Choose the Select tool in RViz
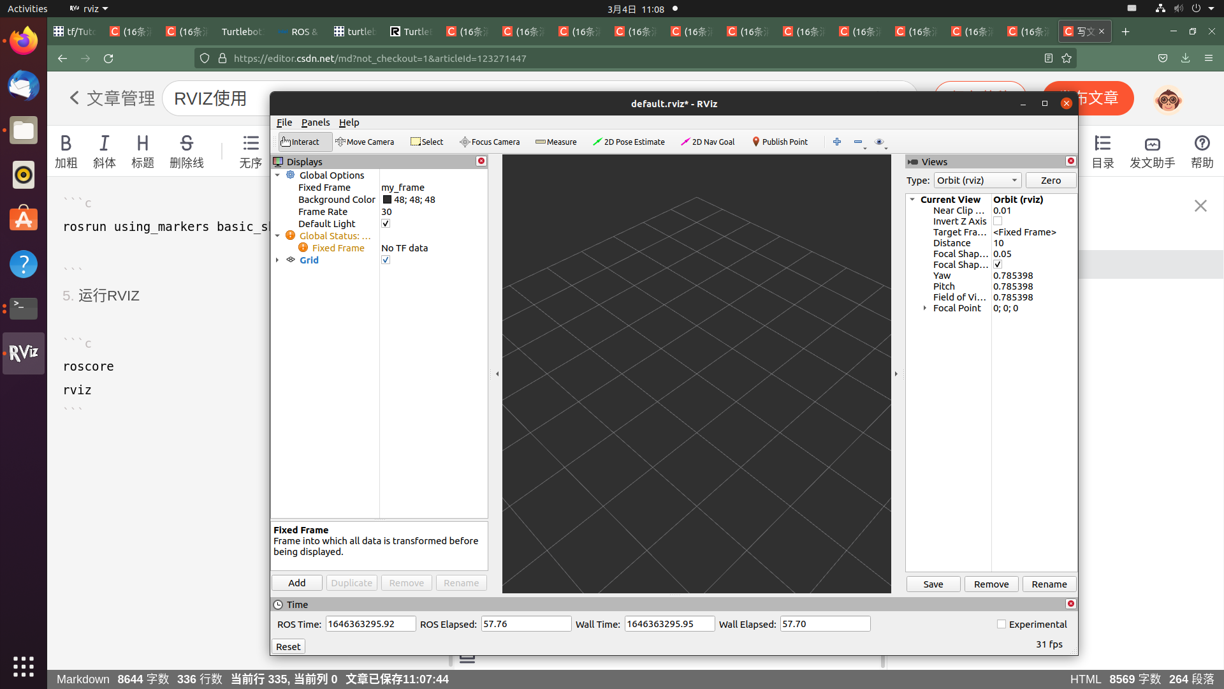Image resolution: width=1224 pixels, height=689 pixels. click(426, 142)
